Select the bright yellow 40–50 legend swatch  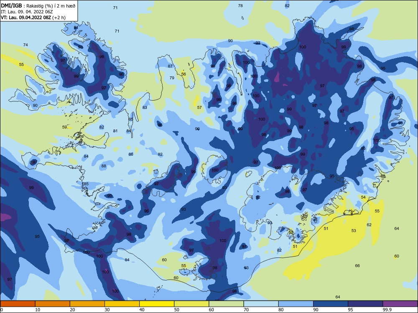pyautogui.click(x=157, y=304)
